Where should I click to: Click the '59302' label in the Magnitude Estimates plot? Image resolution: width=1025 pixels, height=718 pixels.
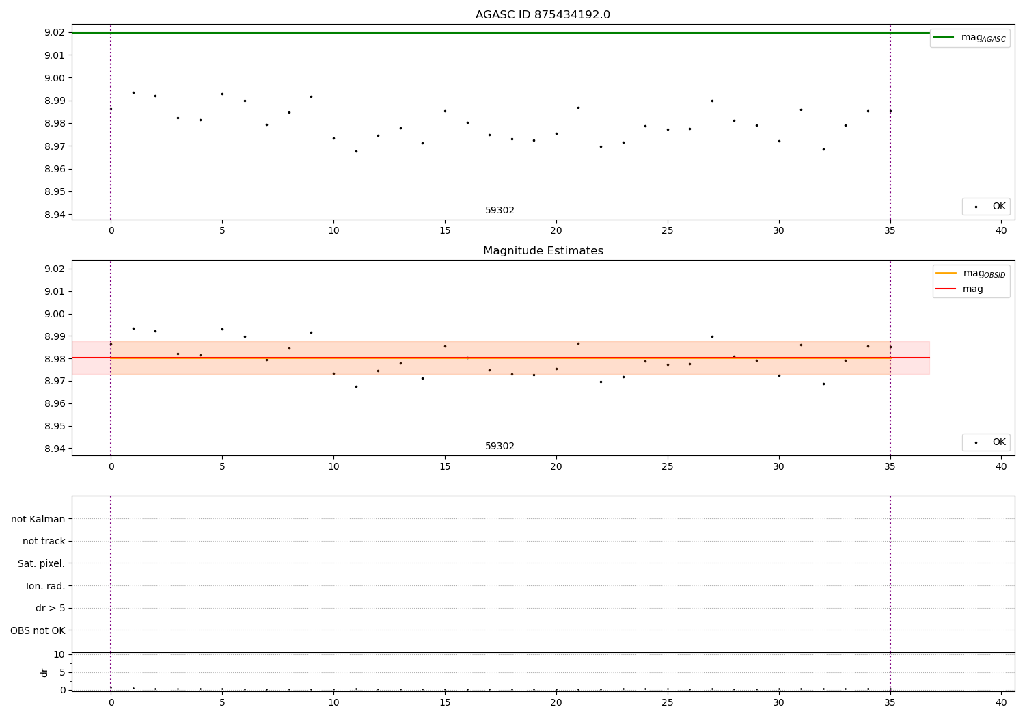pos(500,447)
